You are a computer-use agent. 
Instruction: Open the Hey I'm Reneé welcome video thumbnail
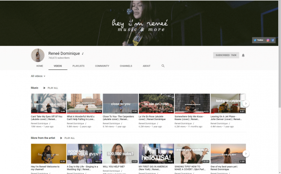coord(49,153)
